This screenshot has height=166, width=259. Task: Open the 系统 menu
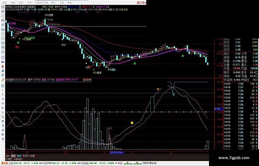pos(5,3)
